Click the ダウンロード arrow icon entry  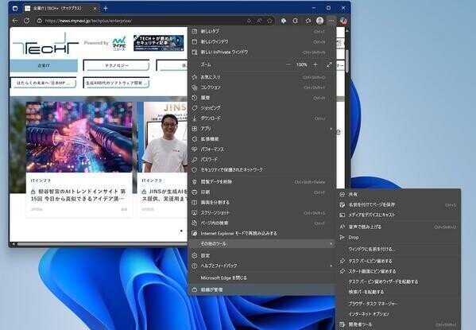tap(261, 118)
